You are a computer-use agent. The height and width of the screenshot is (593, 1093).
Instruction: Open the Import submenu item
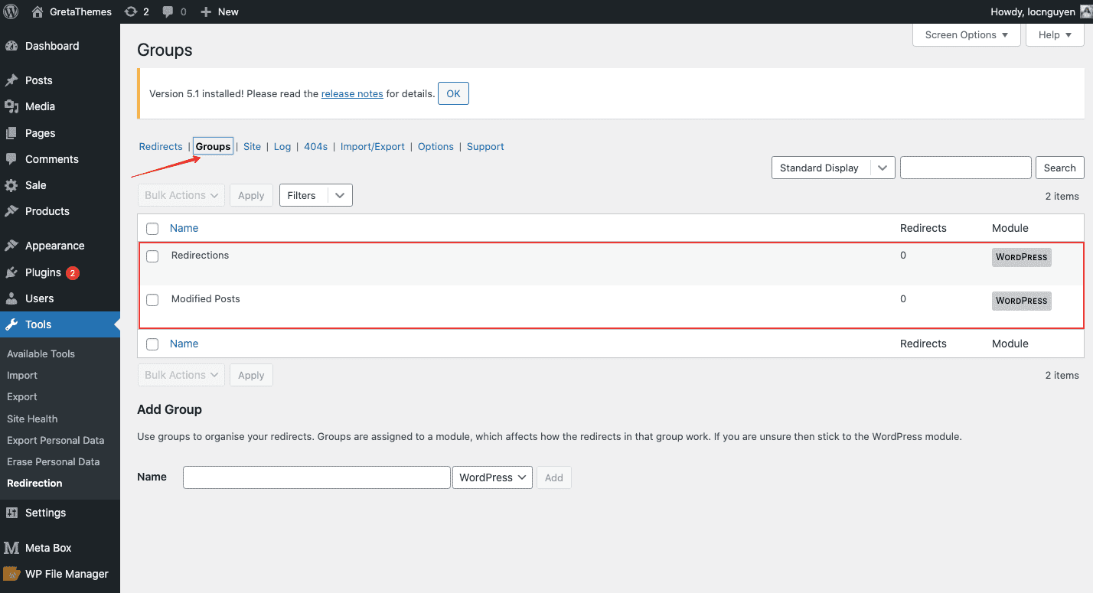click(22, 375)
